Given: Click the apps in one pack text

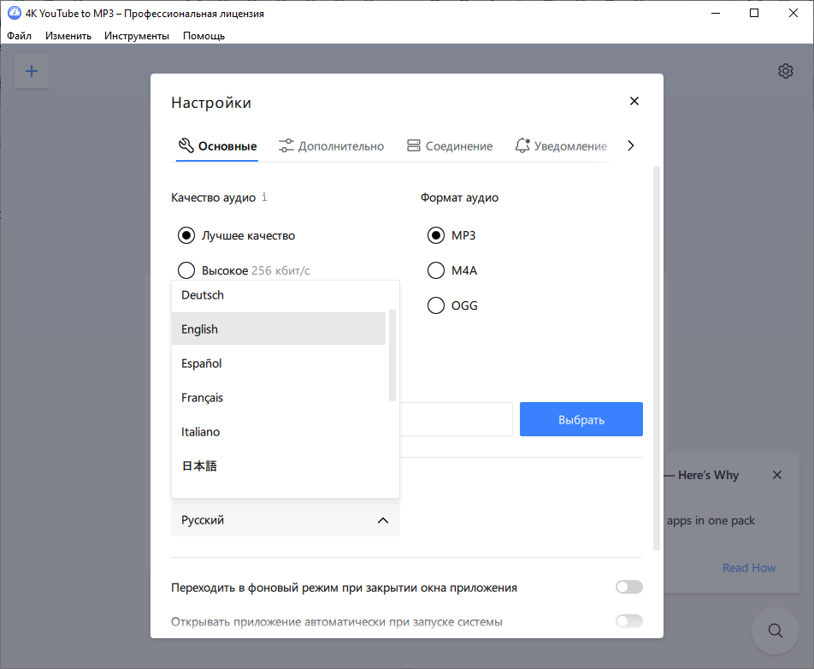Looking at the screenshot, I should (711, 520).
